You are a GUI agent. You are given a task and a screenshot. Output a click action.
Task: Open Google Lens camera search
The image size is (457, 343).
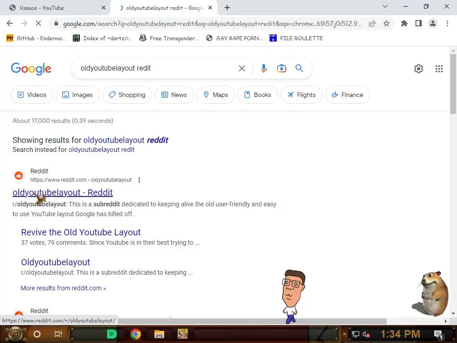click(281, 68)
